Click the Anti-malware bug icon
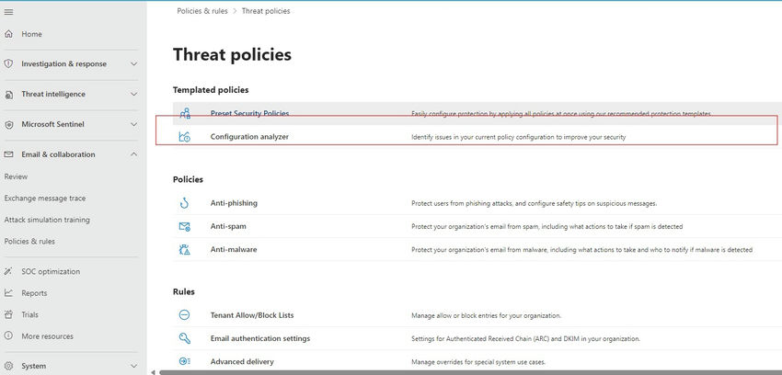This screenshot has width=782, height=375. pyautogui.click(x=185, y=249)
